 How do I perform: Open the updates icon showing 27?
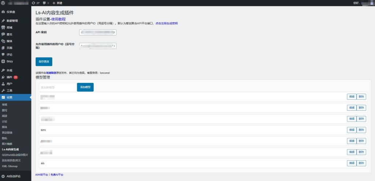(x=36, y=3)
